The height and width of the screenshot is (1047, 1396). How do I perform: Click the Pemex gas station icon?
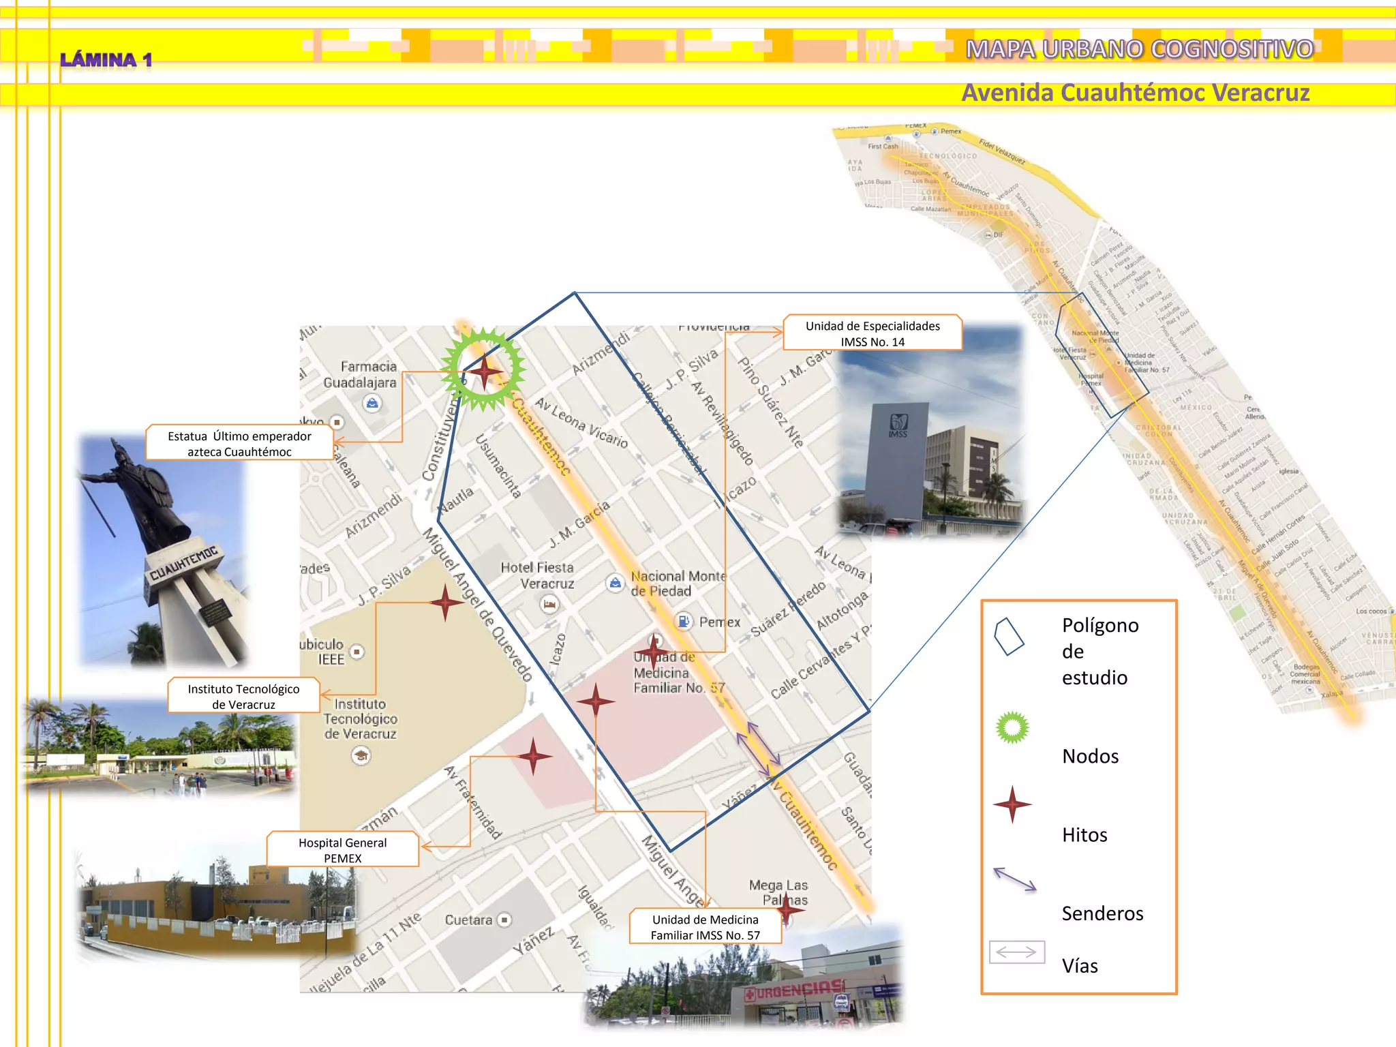click(x=683, y=621)
